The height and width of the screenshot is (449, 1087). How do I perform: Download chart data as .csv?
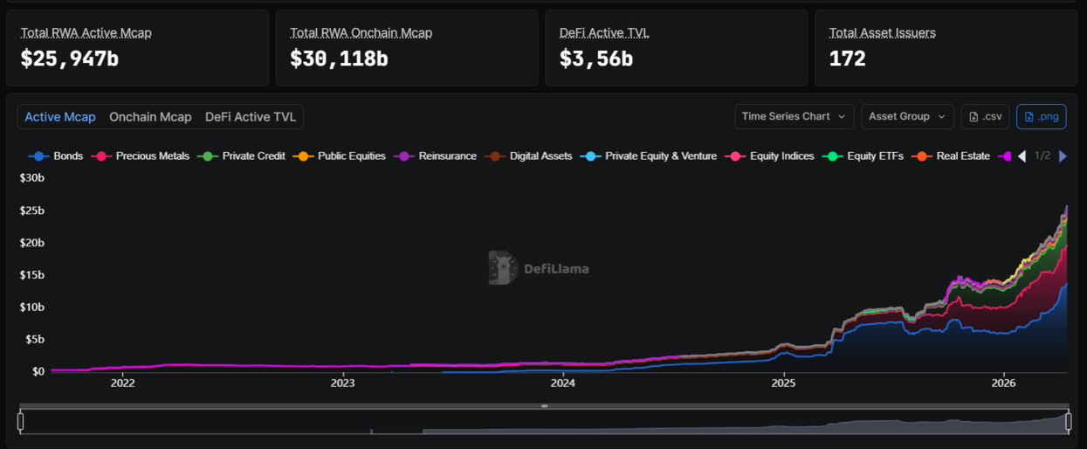point(985,116)
